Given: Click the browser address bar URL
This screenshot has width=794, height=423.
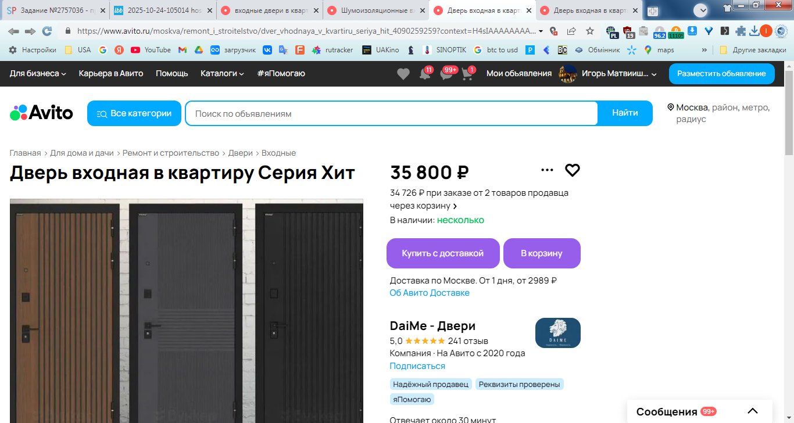Looking at the screenshot, I should coord(305,31).
